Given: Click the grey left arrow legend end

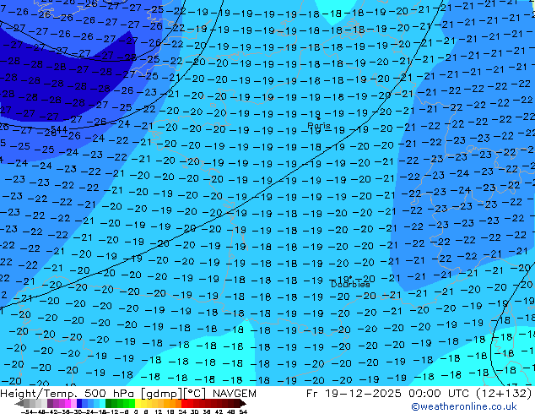Looking at the screenshot, I should click(19, 403).
